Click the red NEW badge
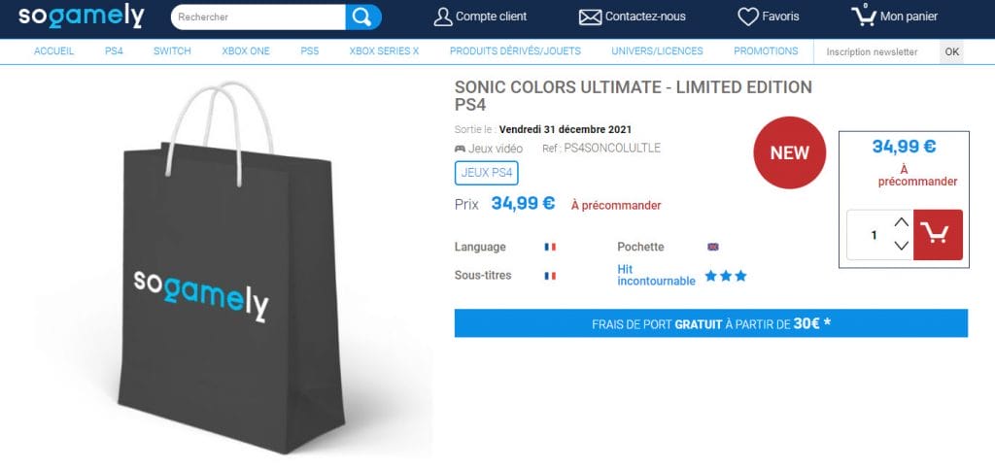The height and width of the screenshot is (469, 995). 789,152
